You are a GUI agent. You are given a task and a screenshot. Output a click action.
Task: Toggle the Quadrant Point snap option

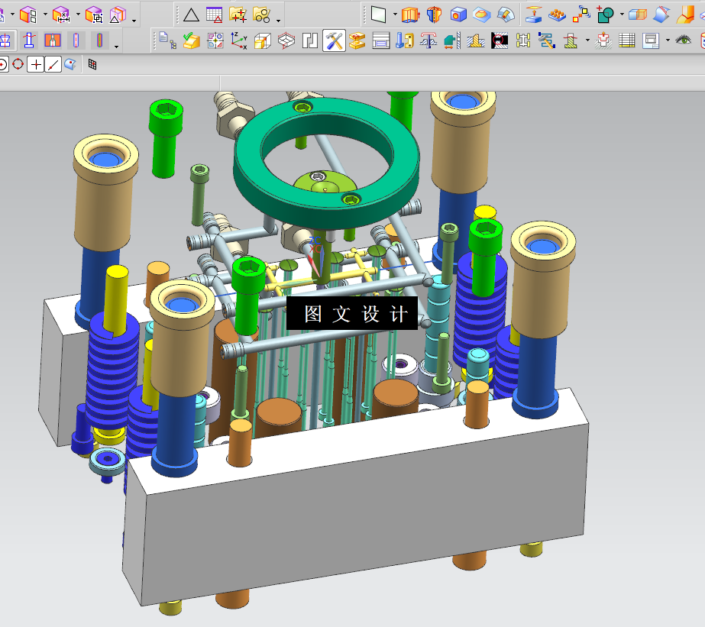(x=18, y=64)
